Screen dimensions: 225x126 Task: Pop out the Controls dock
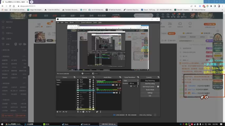pos(158,77)
